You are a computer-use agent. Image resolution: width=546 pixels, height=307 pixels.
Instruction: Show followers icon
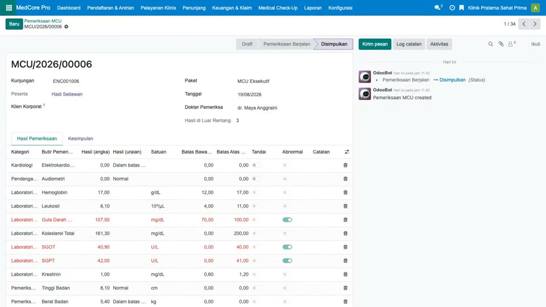511,44
